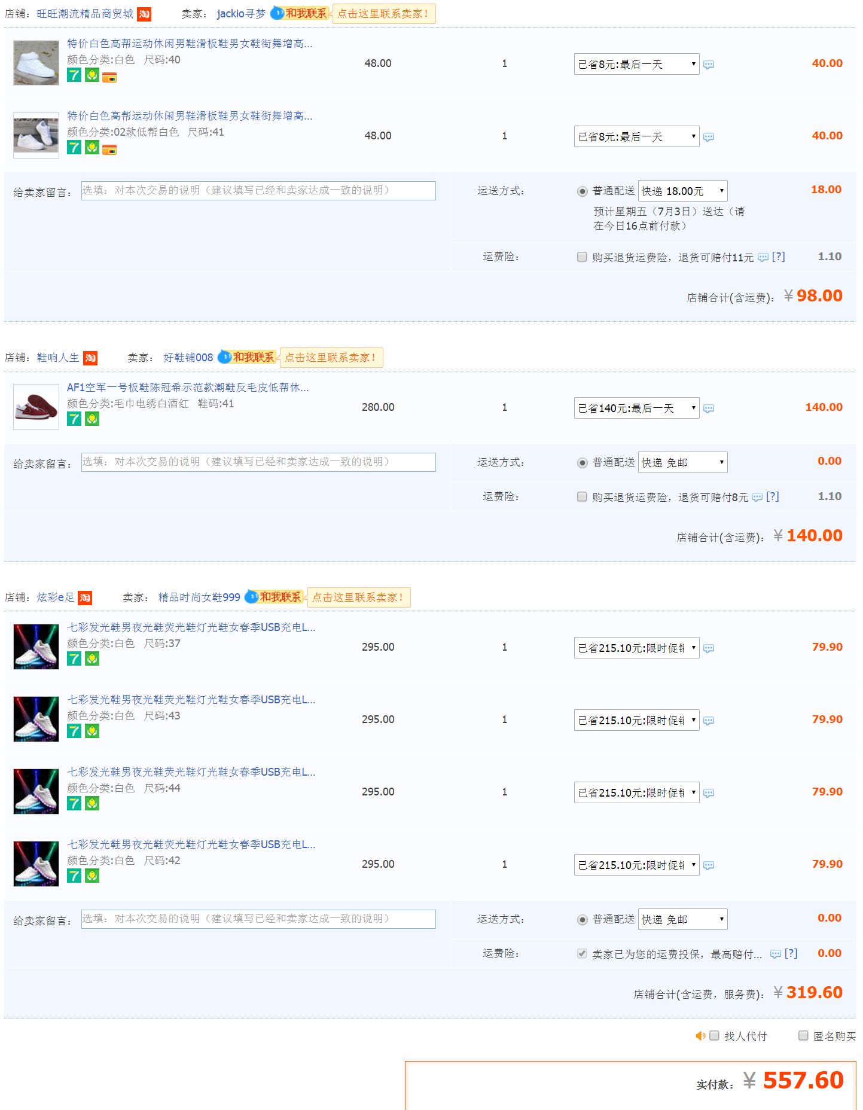Click the message field for 鞋响人生 seller
863x1110 pixels.
(x=258, y=462)
